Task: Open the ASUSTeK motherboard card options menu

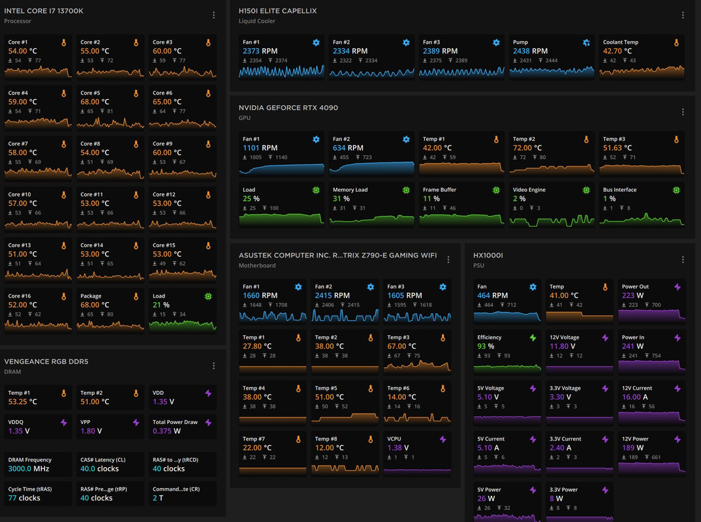Action: click(x=448, y=260)
